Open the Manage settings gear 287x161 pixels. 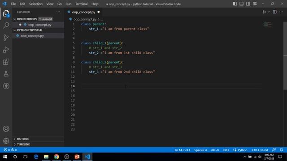click(x=6, y=141)
